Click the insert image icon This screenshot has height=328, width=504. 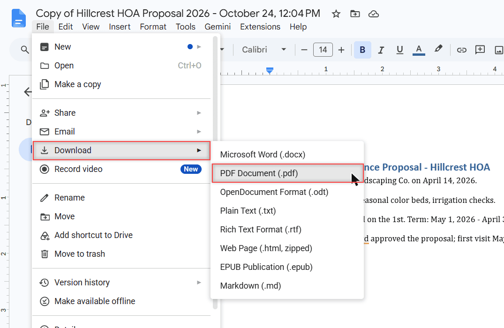(x=498, y=50)
